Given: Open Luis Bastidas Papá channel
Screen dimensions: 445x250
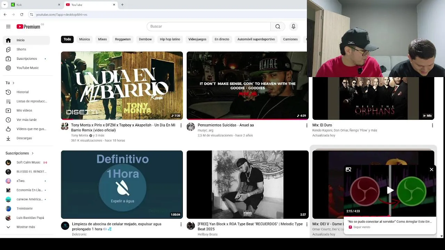Looking at the screenshot, I should click(26, 218).
